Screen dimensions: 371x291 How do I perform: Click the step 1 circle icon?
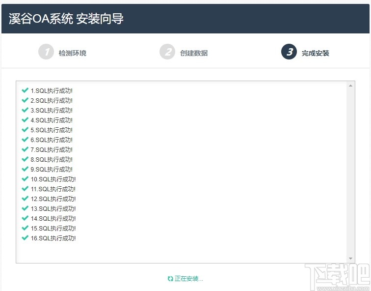click(46, 52)
